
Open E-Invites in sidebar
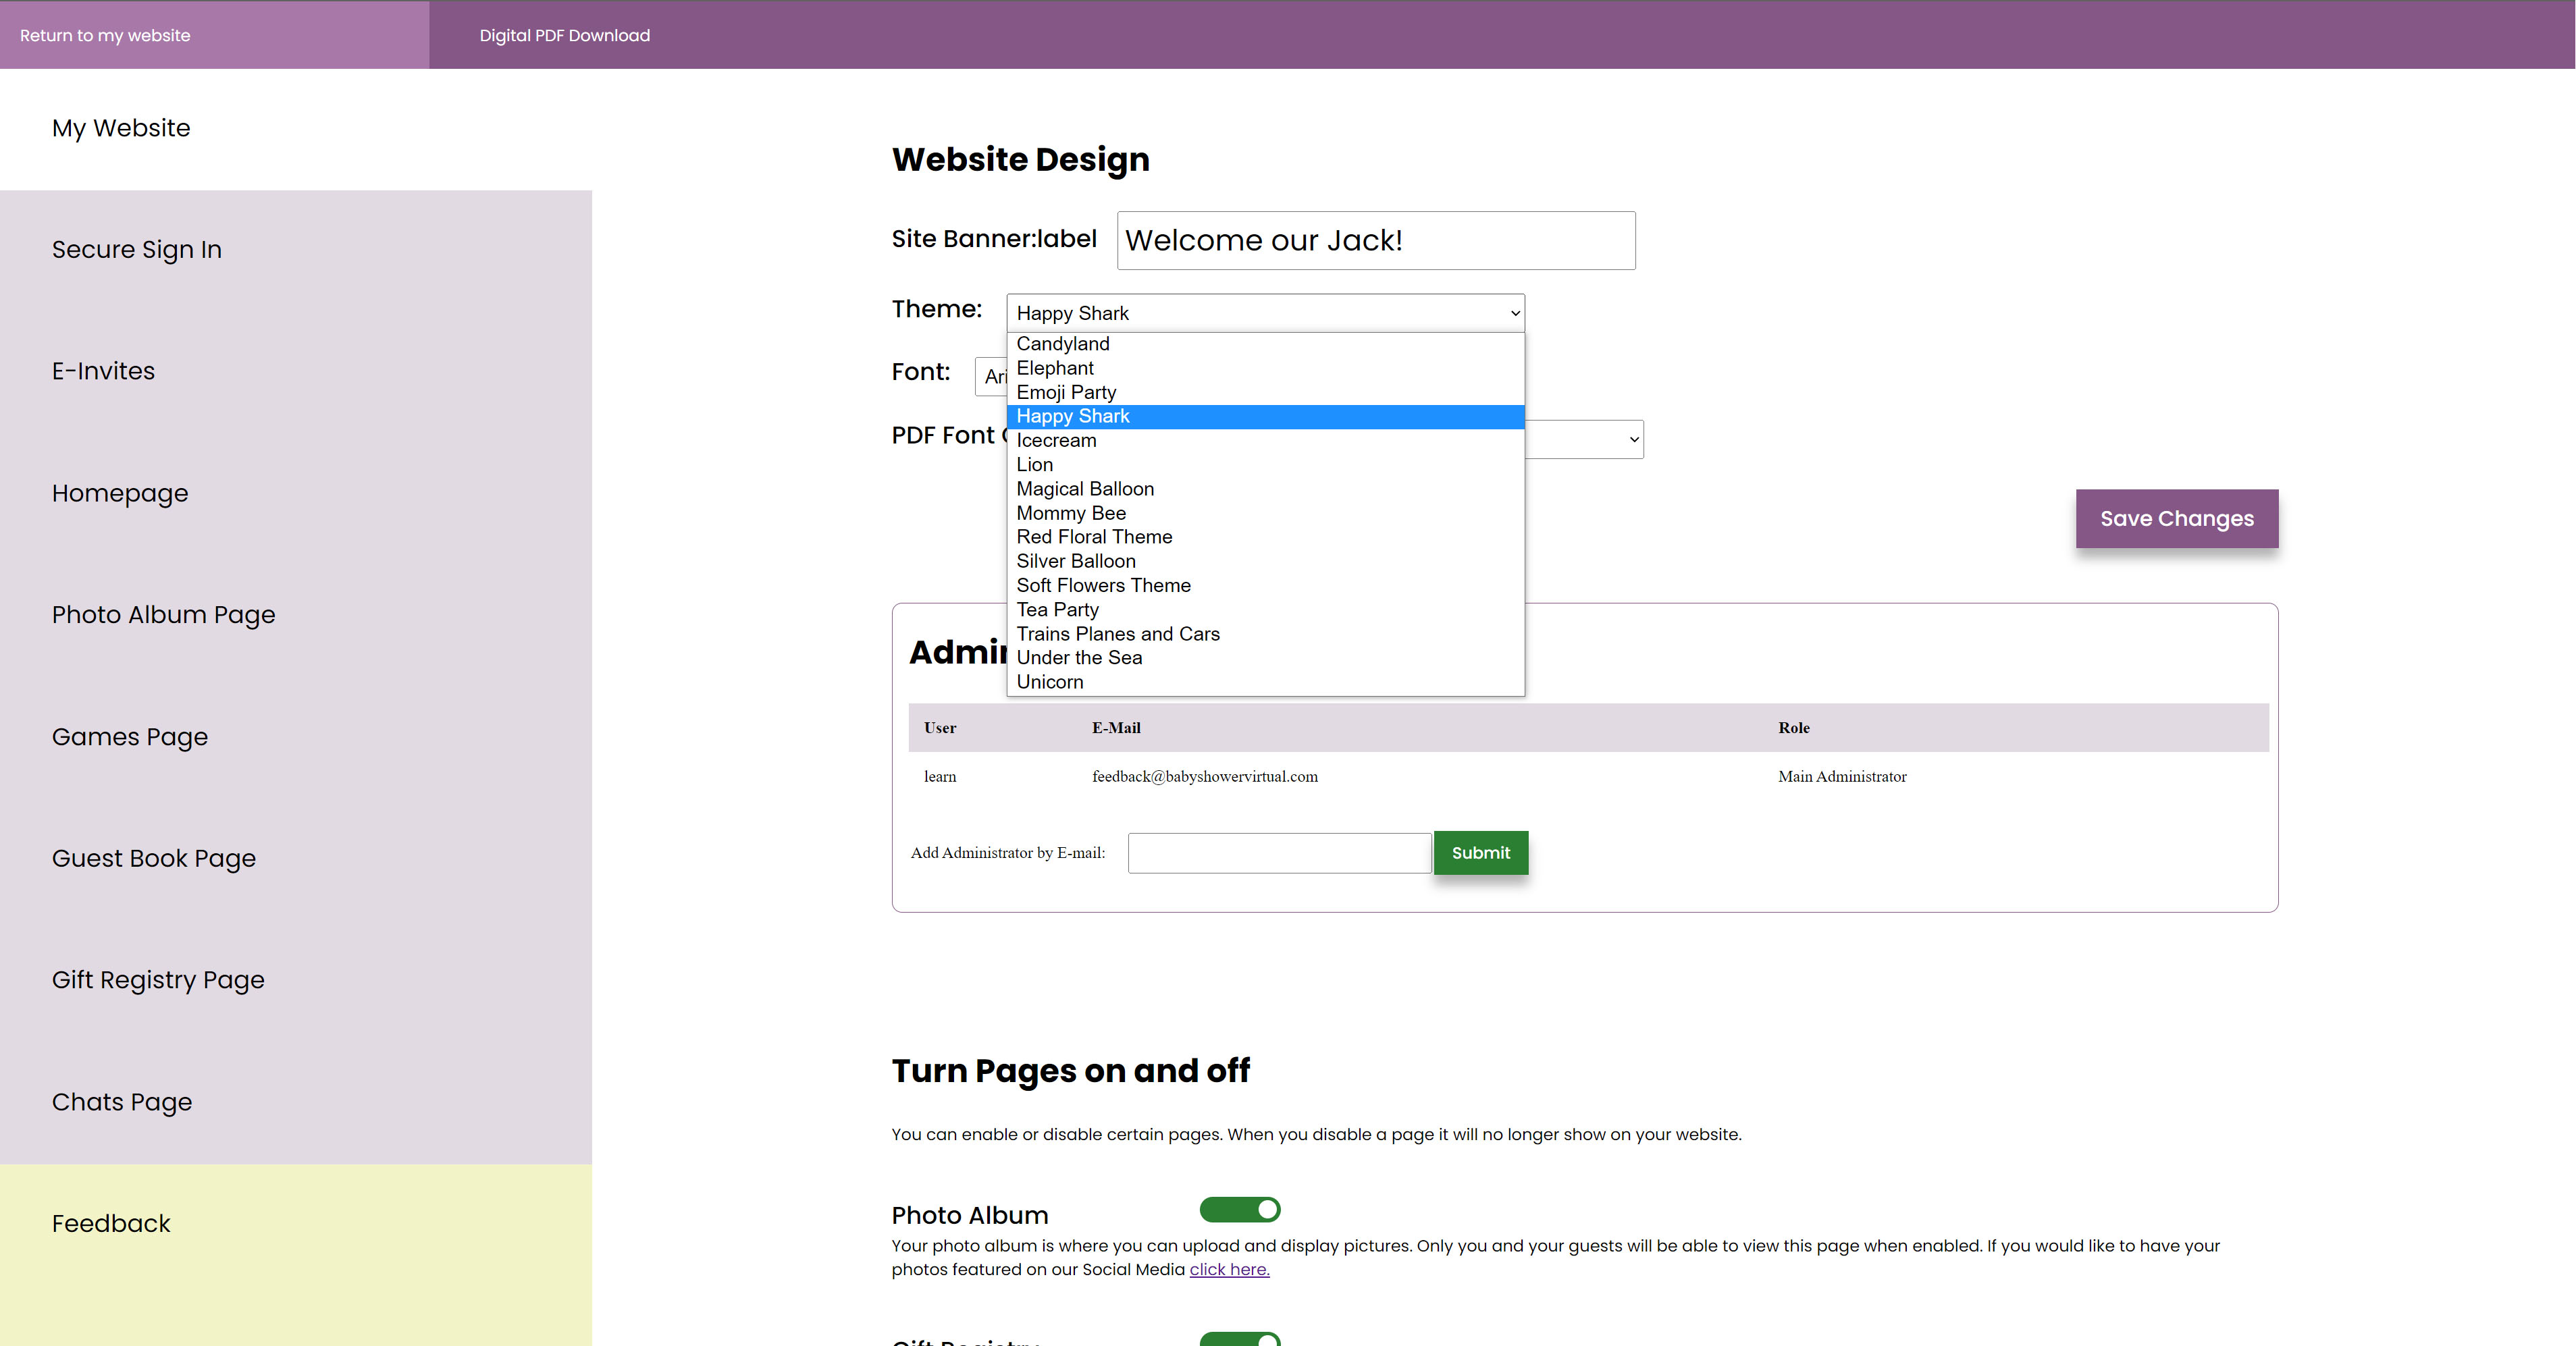(x=103, y=371)
